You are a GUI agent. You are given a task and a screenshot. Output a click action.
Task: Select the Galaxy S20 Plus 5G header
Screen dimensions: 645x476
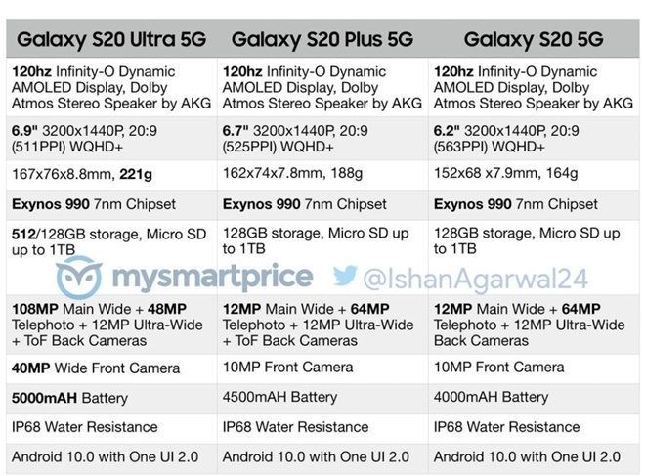tap(322, 39)
